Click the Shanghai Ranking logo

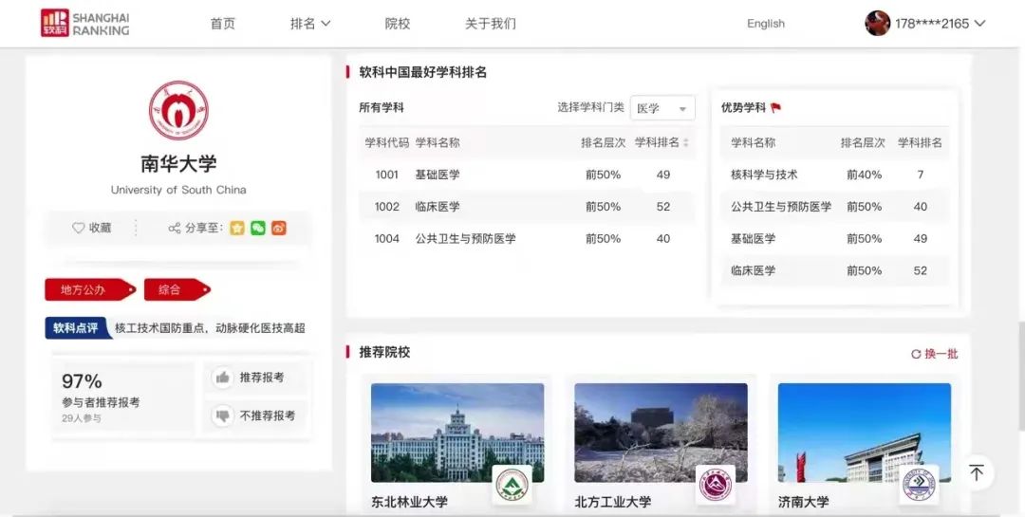click(x=85, y=23)
